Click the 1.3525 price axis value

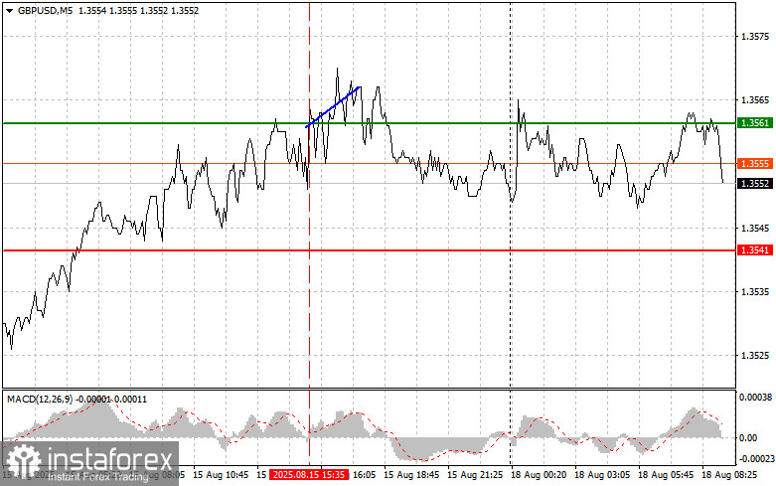pos(755,356)
